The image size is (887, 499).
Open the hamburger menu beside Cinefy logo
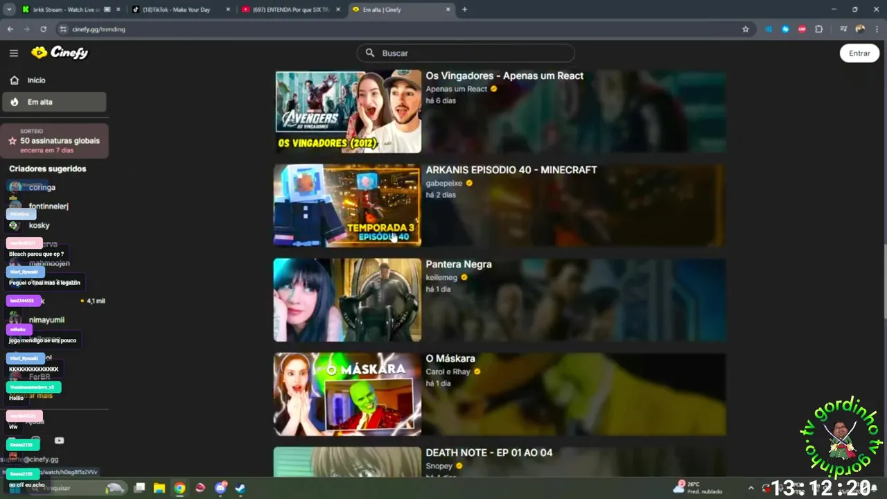click(14, 53)
